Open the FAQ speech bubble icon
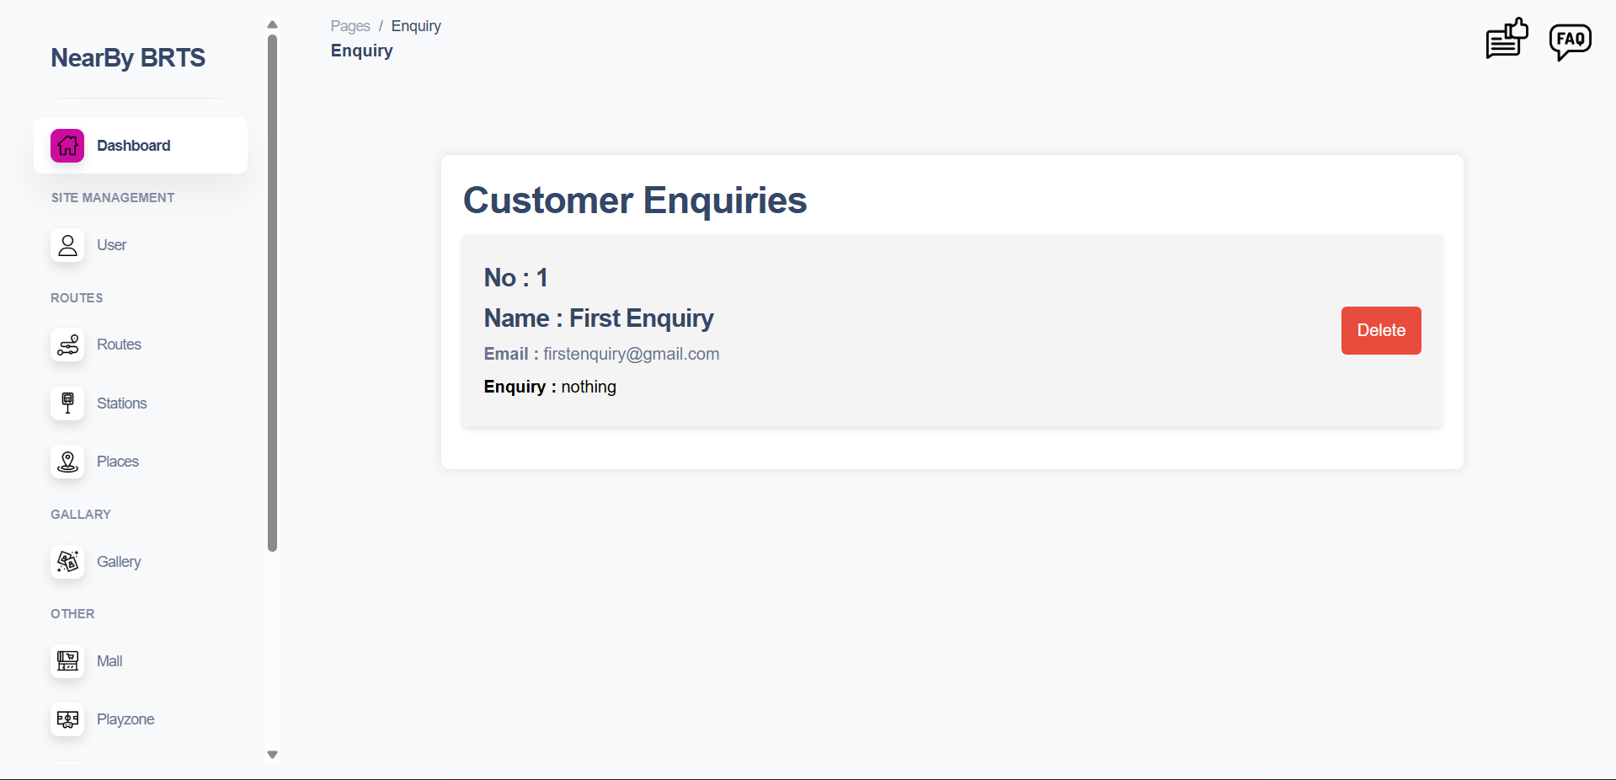 click(1570, 40)
